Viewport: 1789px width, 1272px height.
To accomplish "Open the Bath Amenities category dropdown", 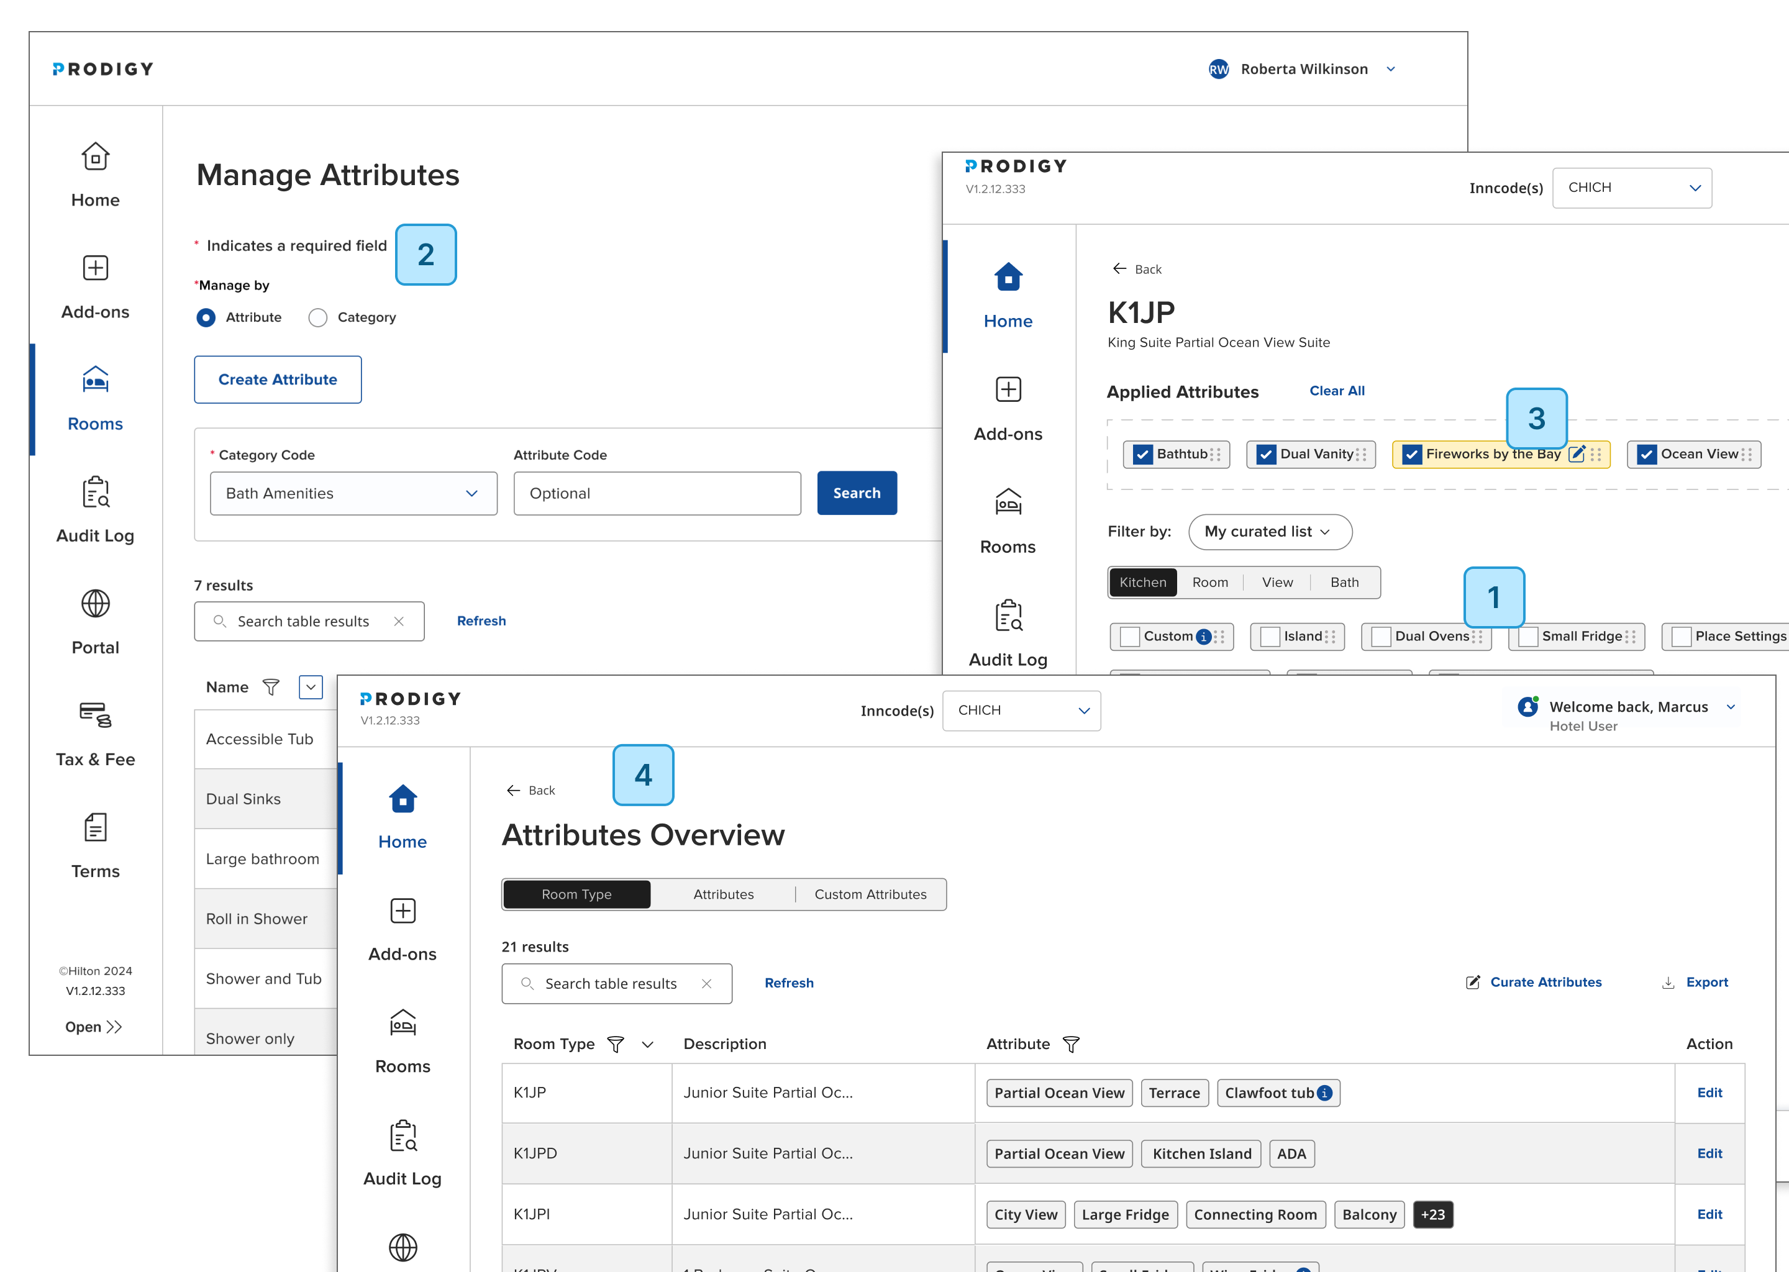I will click(353, 493).
